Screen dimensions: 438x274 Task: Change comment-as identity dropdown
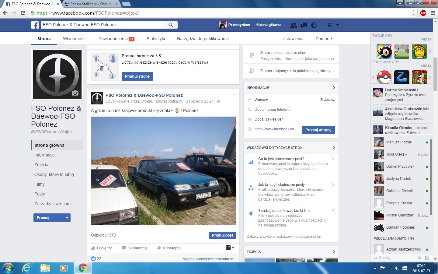(x=230, y=248)
